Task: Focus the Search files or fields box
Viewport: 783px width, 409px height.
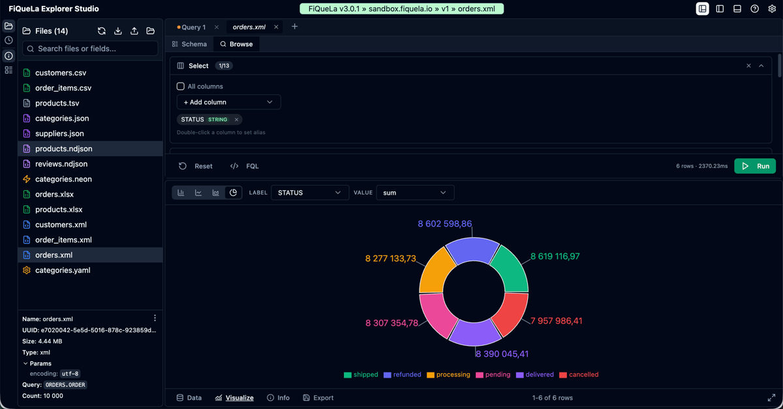Action: pyautogui.click(x=90, y=49)
